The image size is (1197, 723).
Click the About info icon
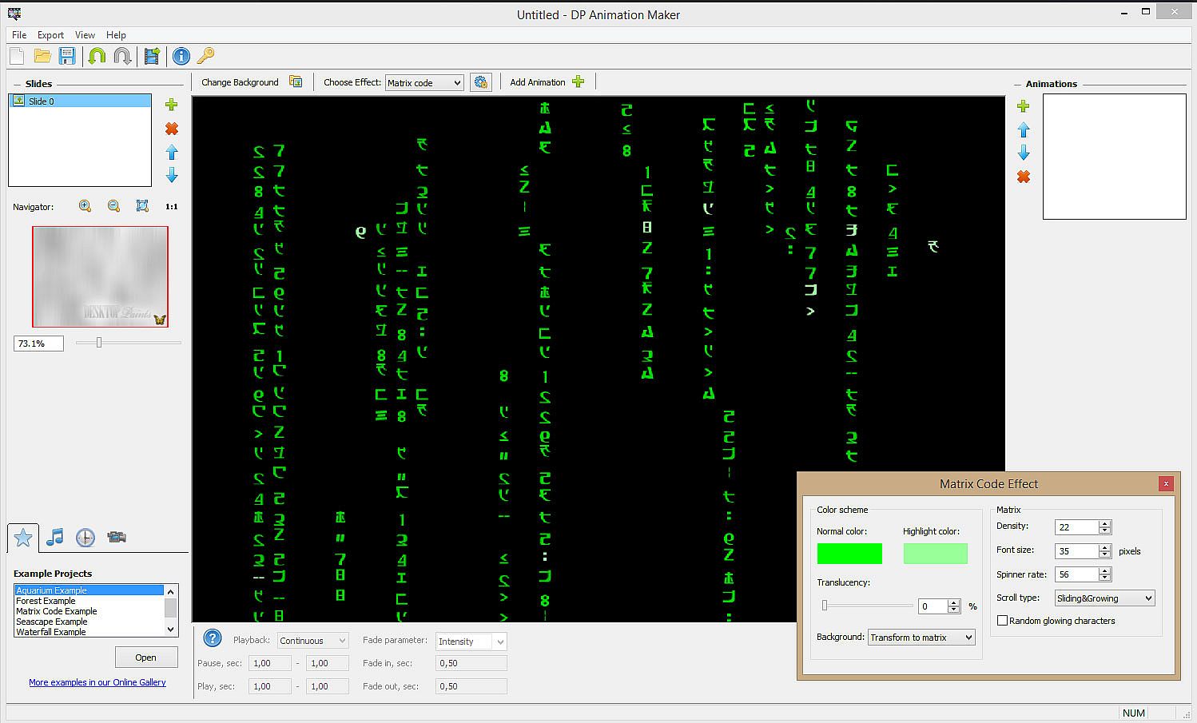pyautogui.click(x=181, y=56)
